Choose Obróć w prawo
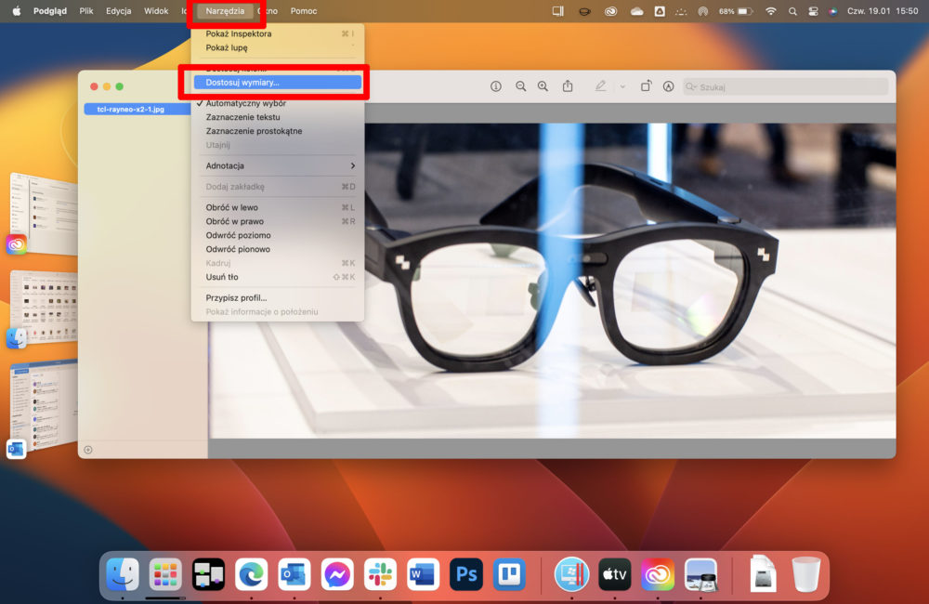929x604 pixels. [x=277, y=221]
